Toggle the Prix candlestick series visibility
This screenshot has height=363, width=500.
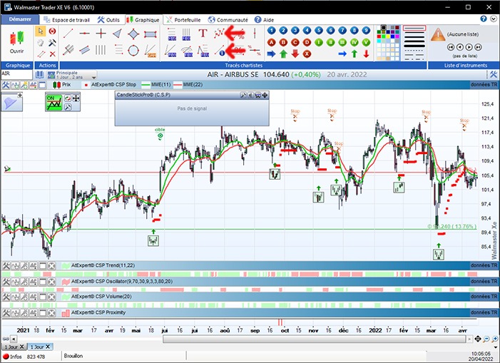[62, 85]
